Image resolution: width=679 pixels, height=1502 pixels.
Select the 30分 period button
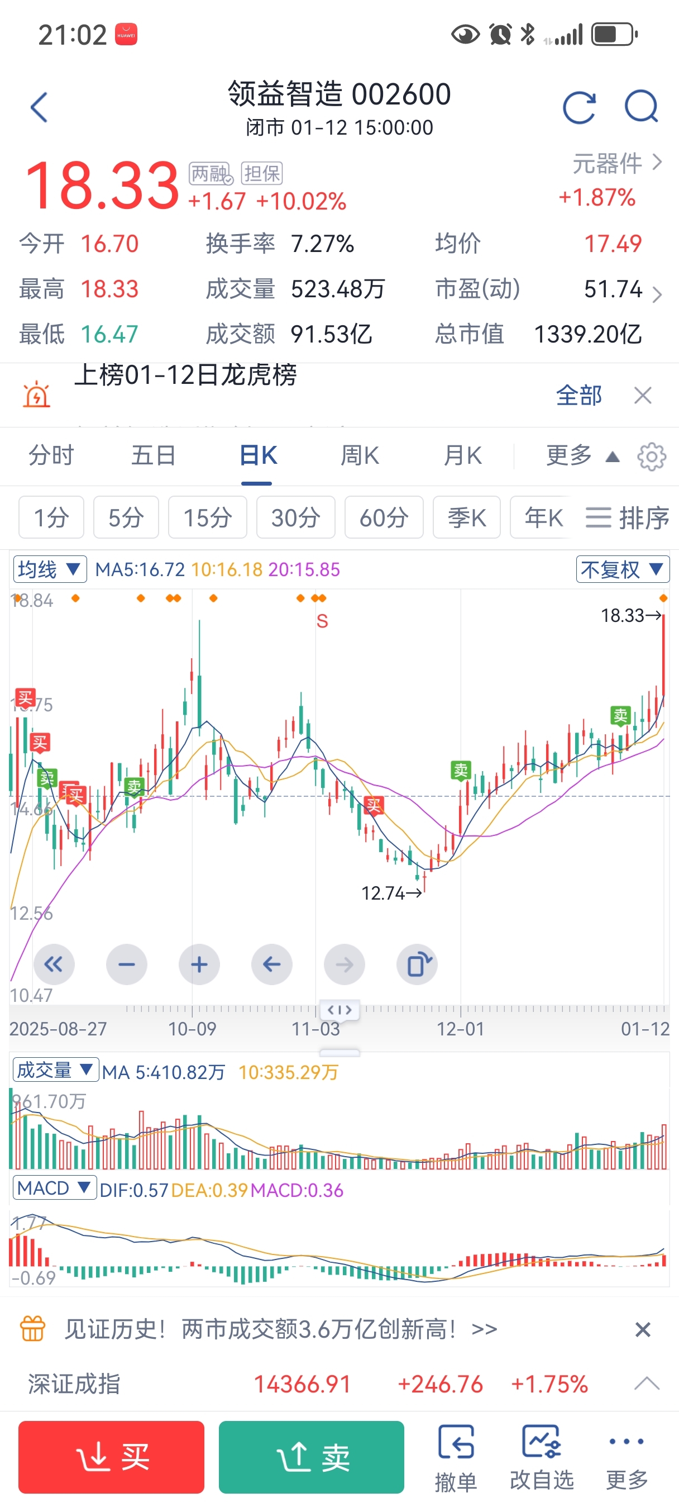[x=295, y=517]
